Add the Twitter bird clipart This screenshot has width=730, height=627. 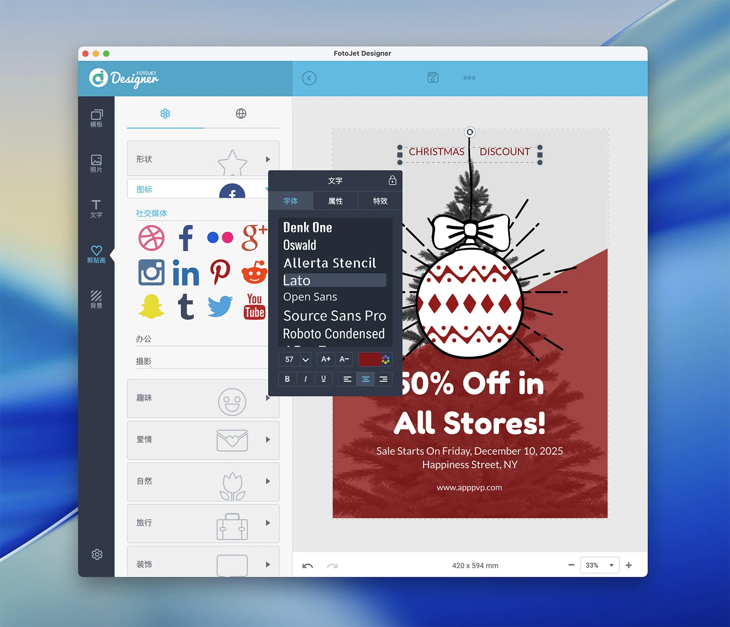coord(220,307)
